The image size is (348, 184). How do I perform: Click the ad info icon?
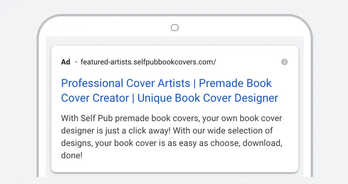284,62
